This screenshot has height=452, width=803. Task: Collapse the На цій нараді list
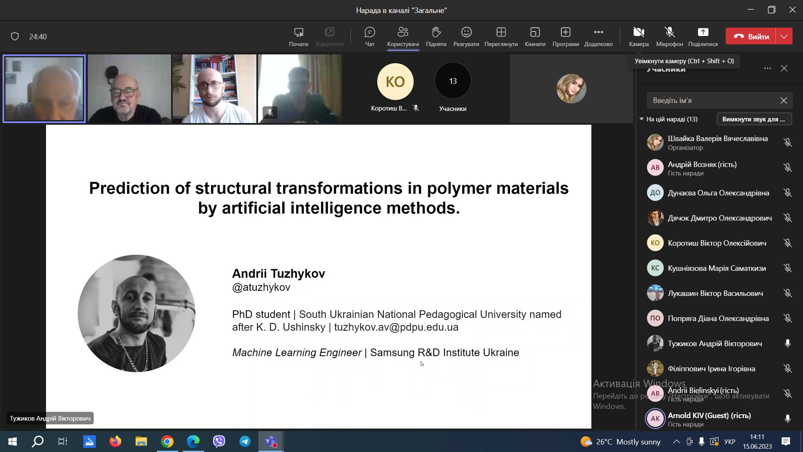tap(642, 119)
